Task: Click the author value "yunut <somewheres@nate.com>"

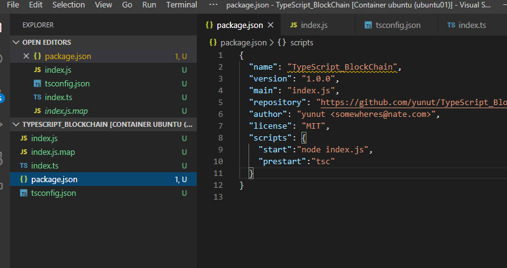Action: tap(366, 114)
